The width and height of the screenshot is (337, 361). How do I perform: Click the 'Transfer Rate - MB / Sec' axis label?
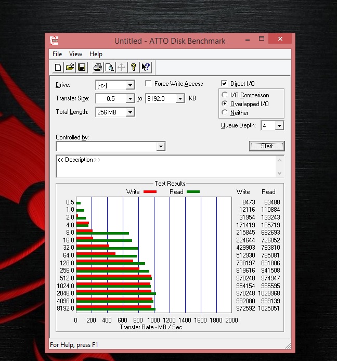pyautogui.click(x=151, y=327)
